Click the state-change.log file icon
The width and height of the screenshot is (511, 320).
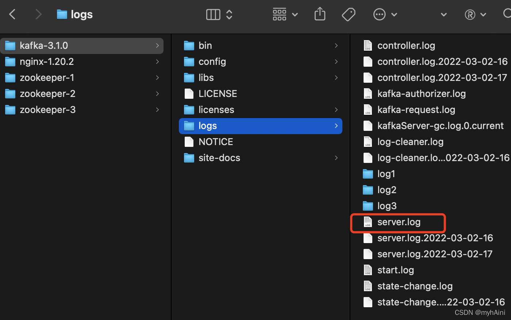tap(368, 286)
